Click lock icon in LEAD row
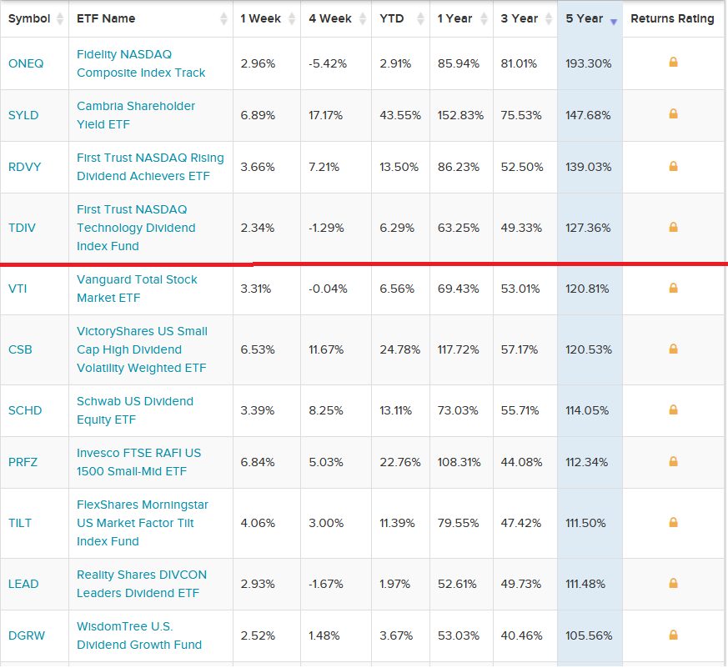This screenshot has width=728, height=668. 673,583
